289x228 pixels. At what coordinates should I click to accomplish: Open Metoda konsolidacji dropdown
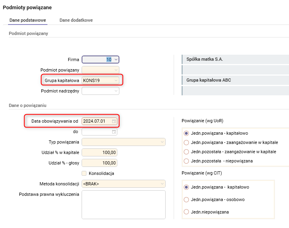pos(162,184)
